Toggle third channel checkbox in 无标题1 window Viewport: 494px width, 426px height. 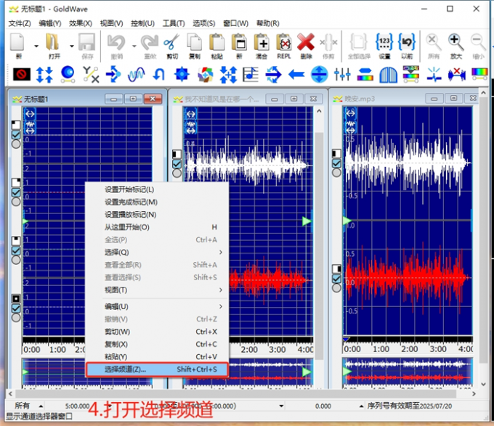tap(16, 251)
